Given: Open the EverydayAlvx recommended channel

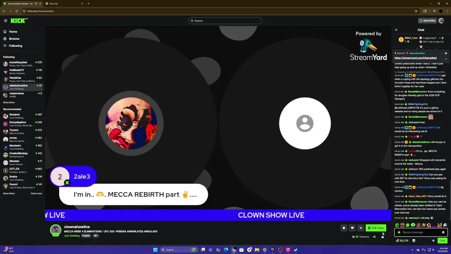Looking at the screenshot, I should coord(23,124).
